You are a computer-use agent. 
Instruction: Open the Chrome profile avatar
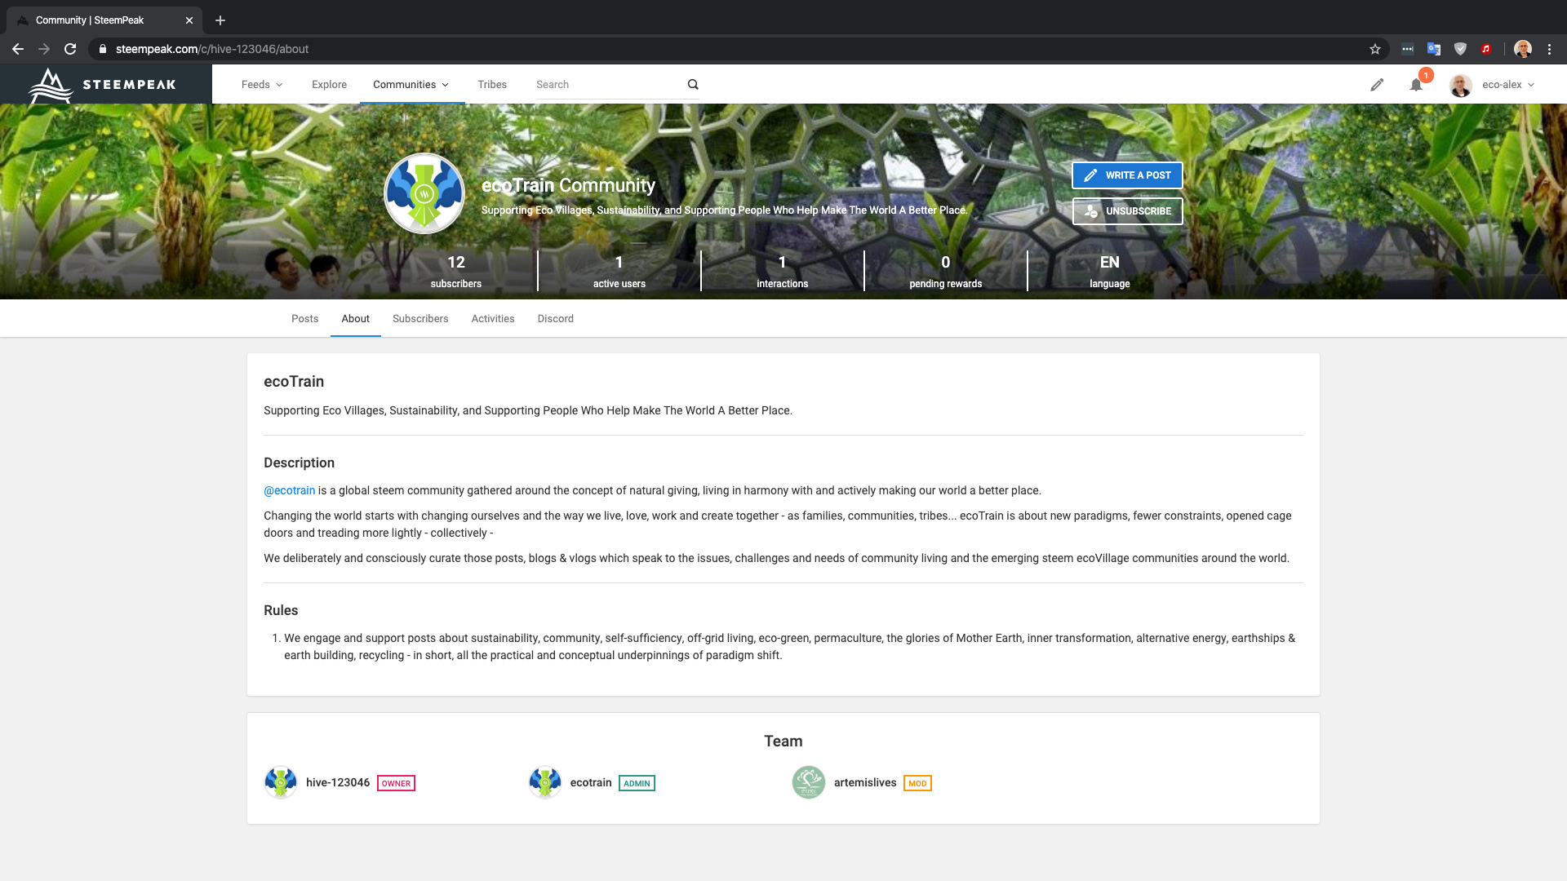(1523, 49)
